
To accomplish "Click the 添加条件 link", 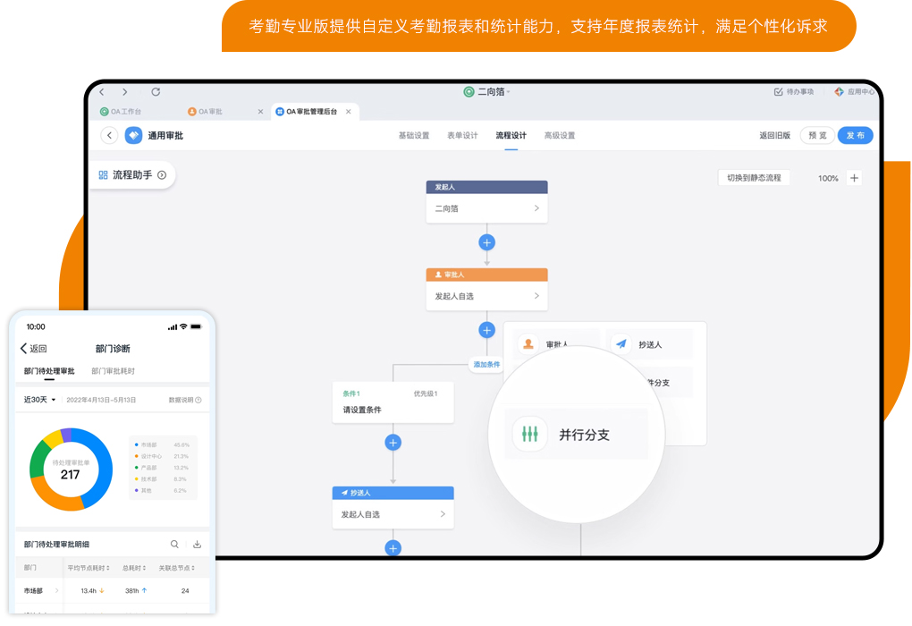I will (486, 365).
